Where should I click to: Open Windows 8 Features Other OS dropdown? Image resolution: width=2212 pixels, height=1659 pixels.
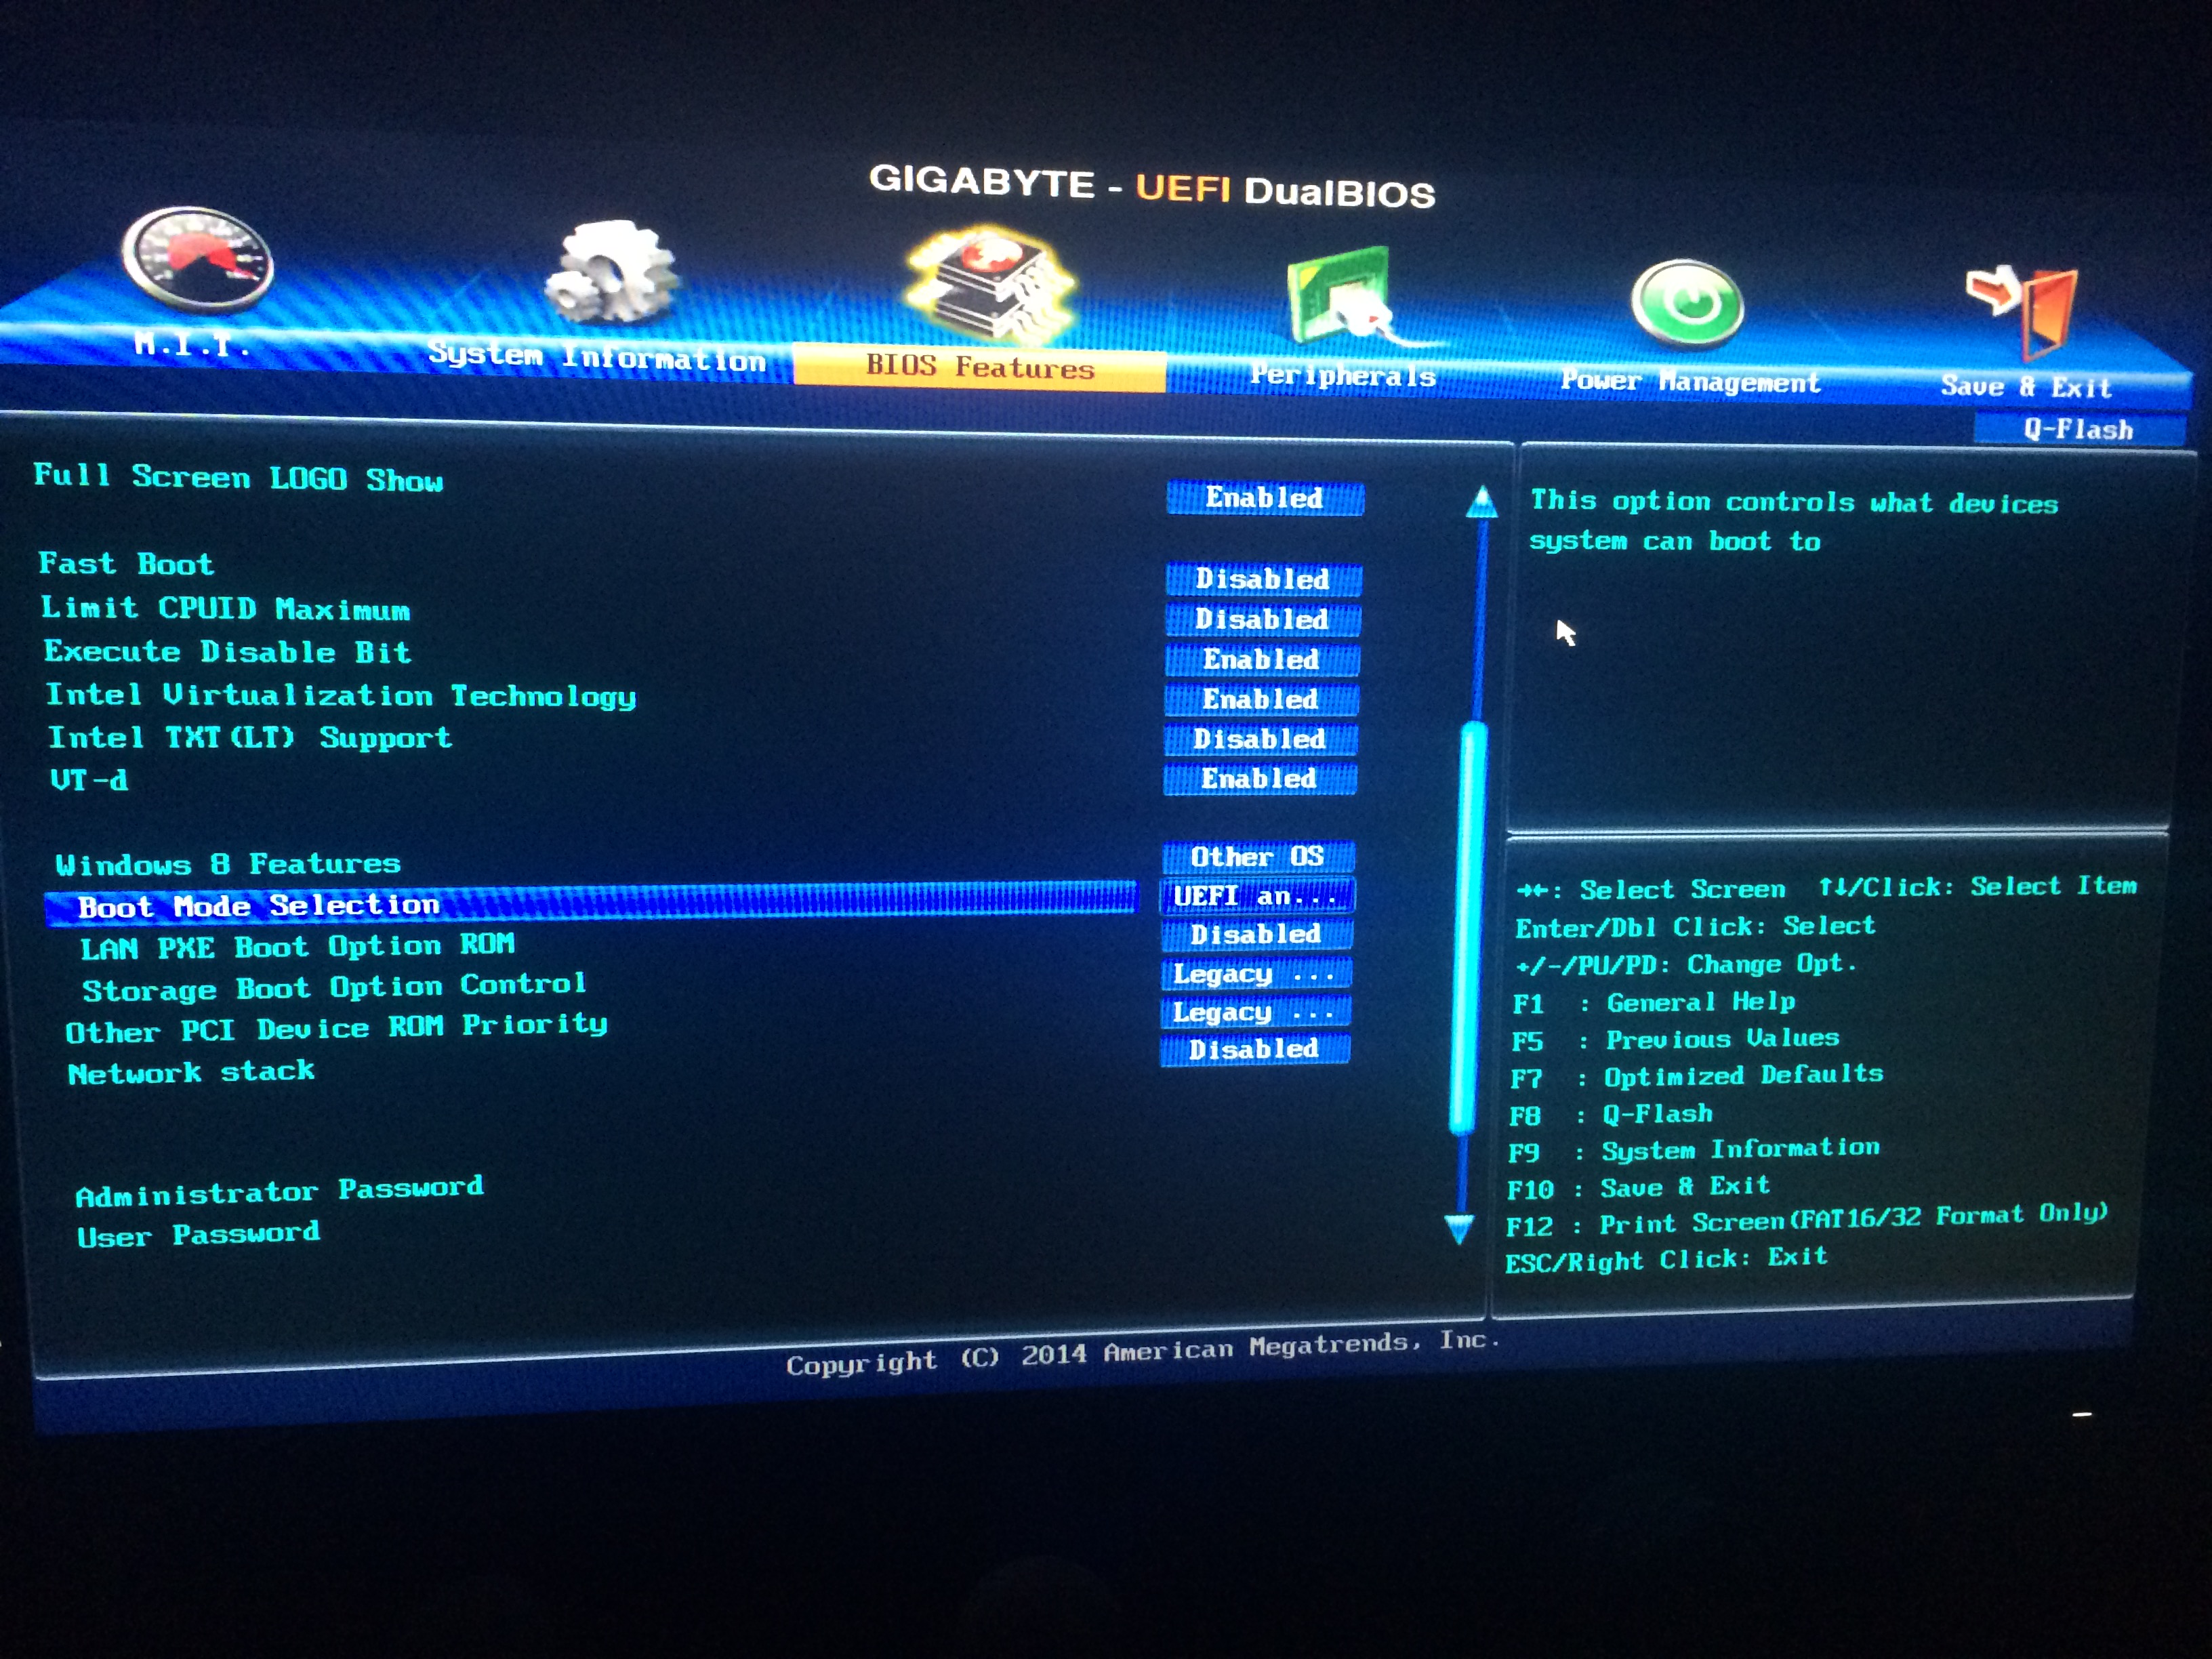pos(1257,857)
